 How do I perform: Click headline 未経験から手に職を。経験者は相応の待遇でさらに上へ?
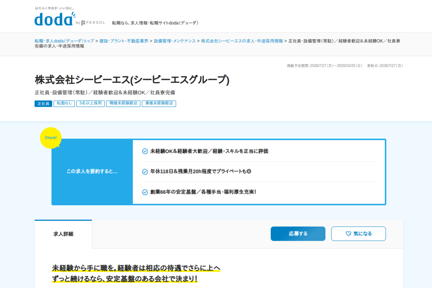click(x=136, y=268)
